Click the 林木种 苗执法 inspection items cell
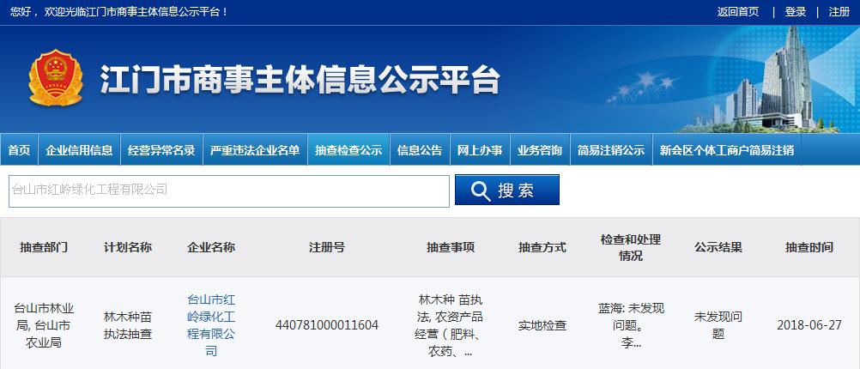This screenshot has height=369, width=860. [451, 325]
